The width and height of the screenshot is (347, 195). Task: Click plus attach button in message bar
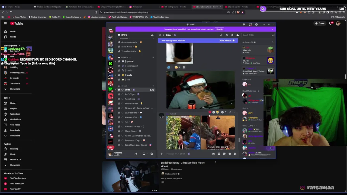click(x=161, y=154)
